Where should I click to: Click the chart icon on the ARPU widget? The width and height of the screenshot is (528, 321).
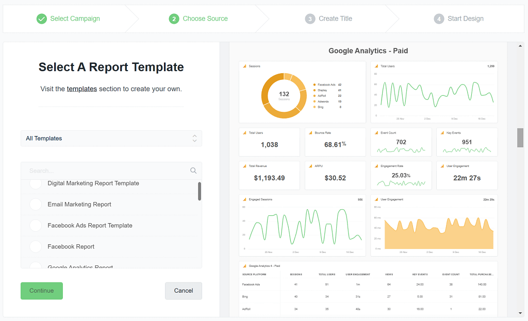coord(310,166)
